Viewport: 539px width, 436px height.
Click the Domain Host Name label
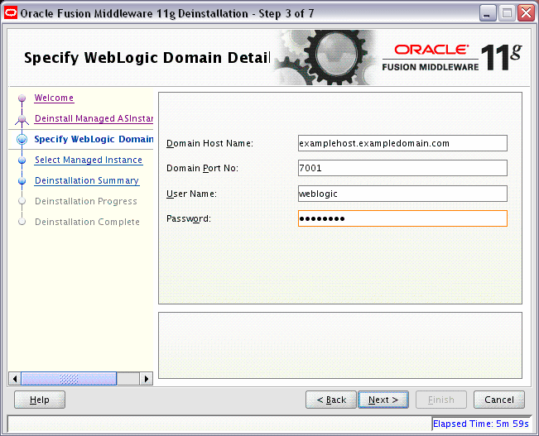209,143
